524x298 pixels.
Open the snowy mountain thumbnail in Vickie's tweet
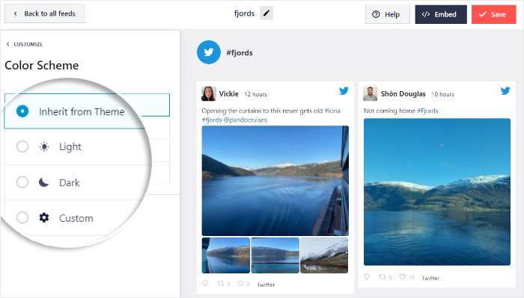pos(324,255)
